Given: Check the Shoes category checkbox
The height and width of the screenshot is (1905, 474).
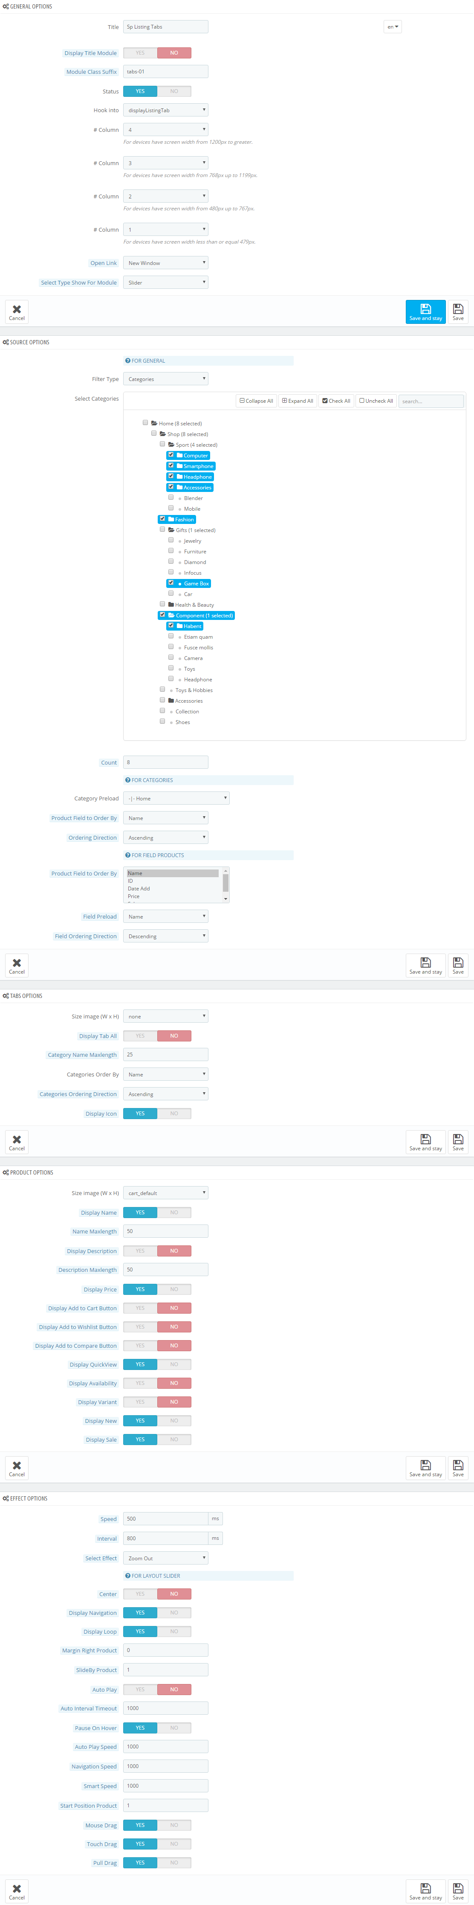Looking at the screenshot, I should [162, 722].
